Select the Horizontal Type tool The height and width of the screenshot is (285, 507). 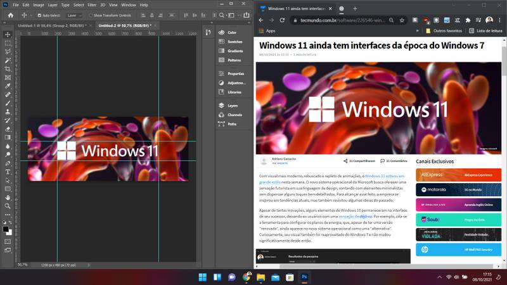click(8, 172)
